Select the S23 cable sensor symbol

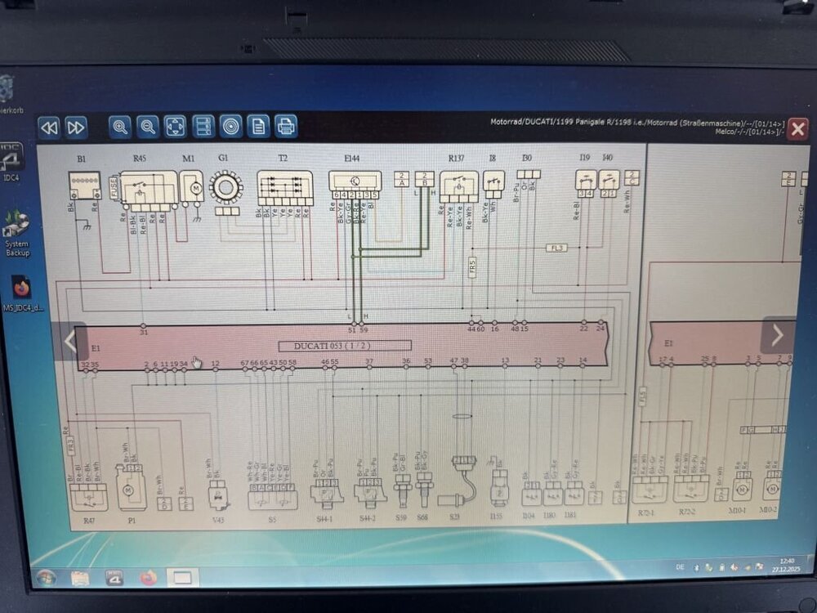pyautogui.click(x=459, y=482)
